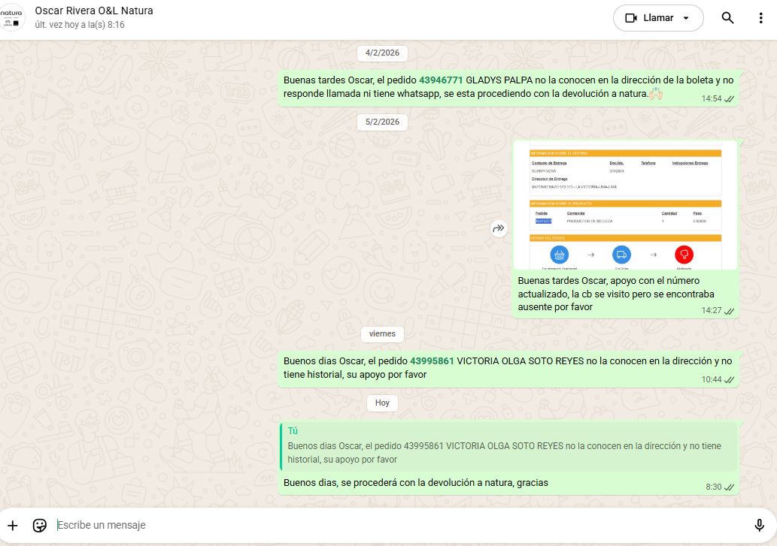Image resolution: width=777 pixels, height=546 pixels.
Task: Open the emoji and sticker picker
Action: pyautogui.click(x=40, y=525)
